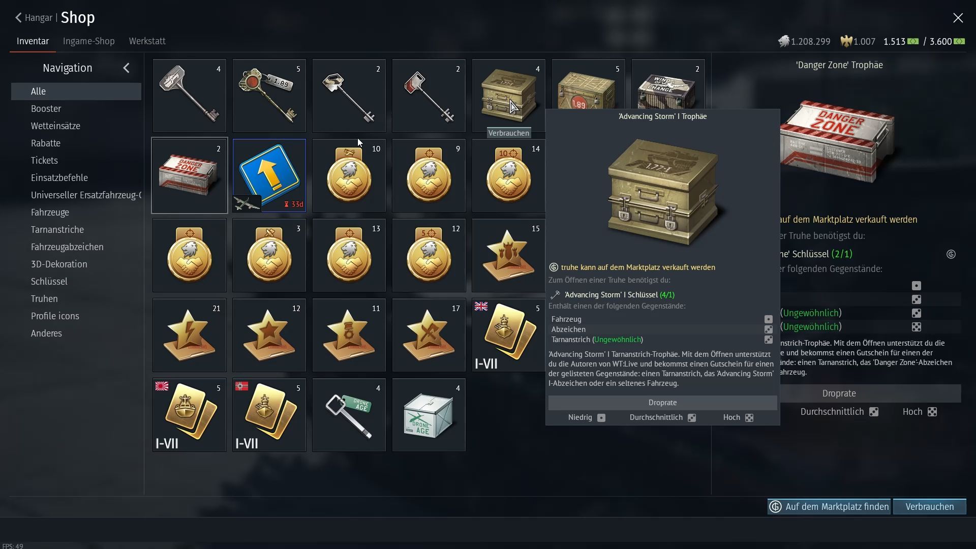Image resolution: width=976 pixels, height=549 pixels.
Task: Go back to Hangar via arrow
Action: coord(18,18)
